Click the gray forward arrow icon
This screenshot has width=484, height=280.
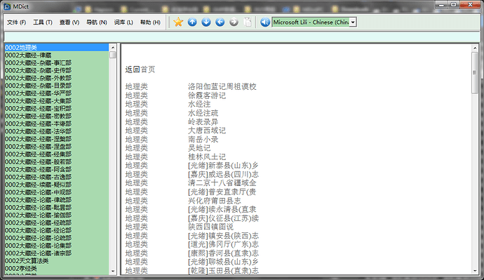click(234, 22)
